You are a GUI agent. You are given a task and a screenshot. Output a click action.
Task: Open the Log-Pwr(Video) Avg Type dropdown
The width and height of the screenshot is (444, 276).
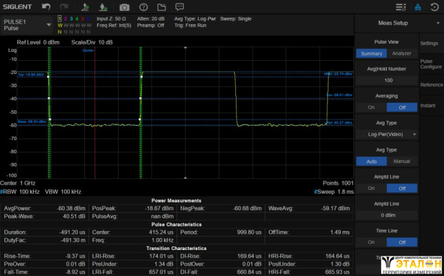[x=386, y=134]
